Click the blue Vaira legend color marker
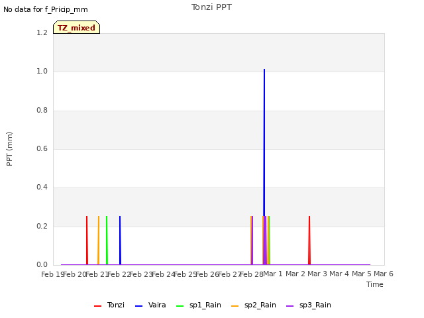 click(x=138, y=306)
